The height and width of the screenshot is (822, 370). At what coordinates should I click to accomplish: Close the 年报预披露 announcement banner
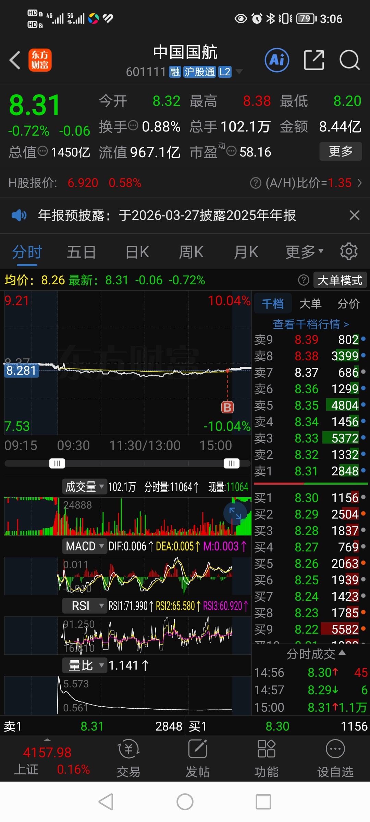click(354, 215)
